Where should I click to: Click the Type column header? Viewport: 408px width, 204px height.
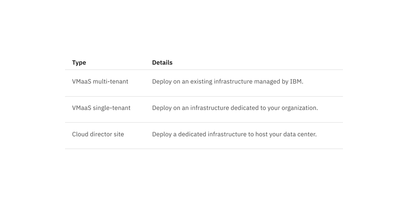(x=79, y=63)
